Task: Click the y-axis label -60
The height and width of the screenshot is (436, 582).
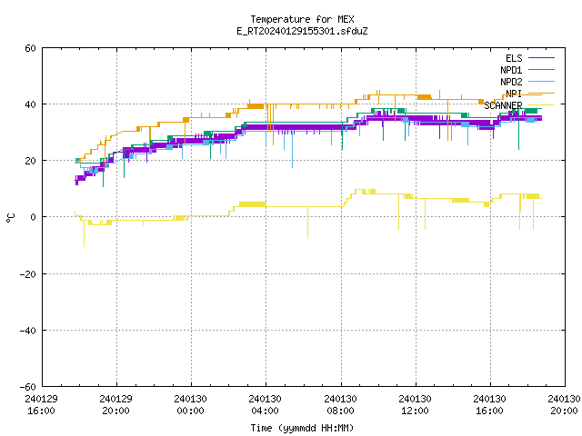Action: 28,387
